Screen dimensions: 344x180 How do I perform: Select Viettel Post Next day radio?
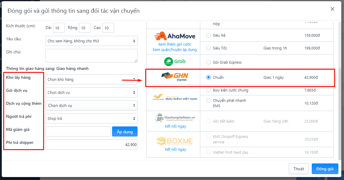[209, 152]
